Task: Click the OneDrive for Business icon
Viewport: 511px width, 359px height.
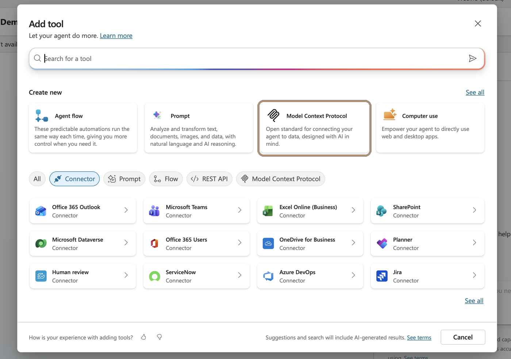Action: point(268,243)
